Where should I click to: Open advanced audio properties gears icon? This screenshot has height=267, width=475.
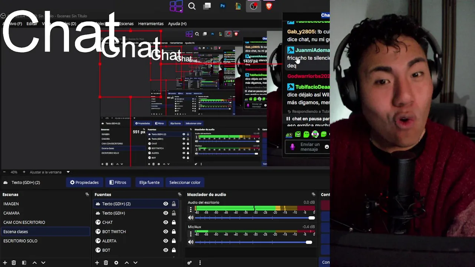coord(190,263)
